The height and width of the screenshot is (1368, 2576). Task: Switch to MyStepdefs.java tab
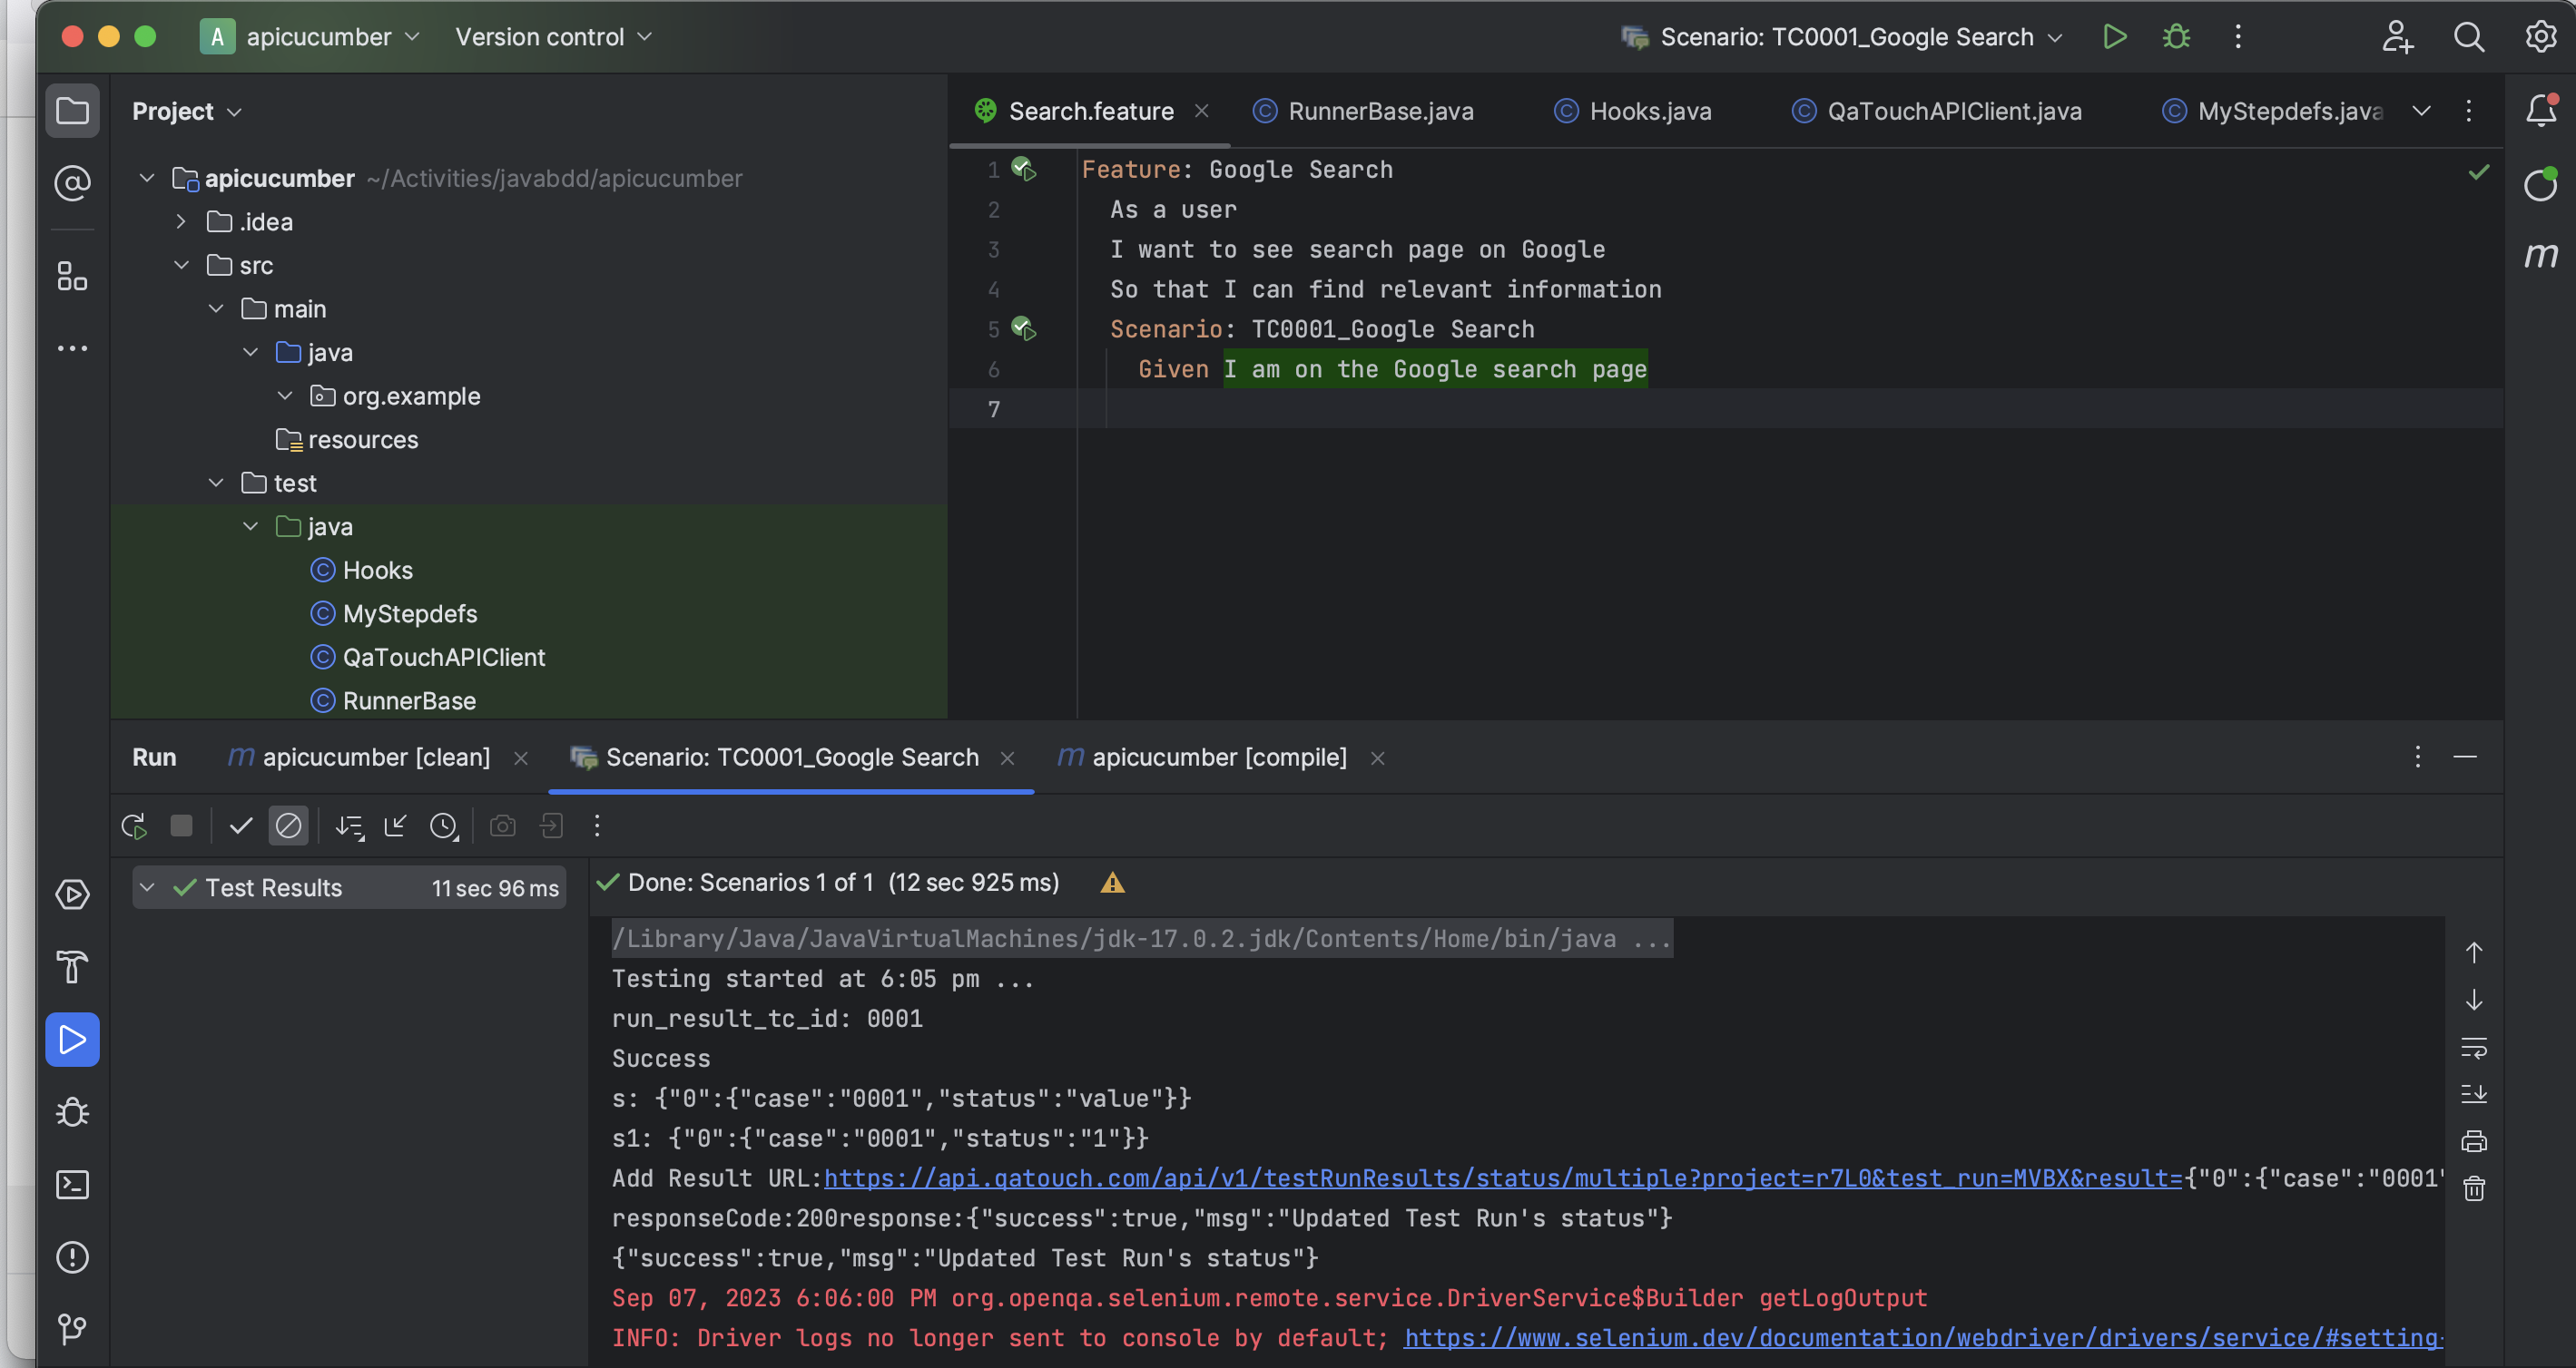click(2273, 111)
